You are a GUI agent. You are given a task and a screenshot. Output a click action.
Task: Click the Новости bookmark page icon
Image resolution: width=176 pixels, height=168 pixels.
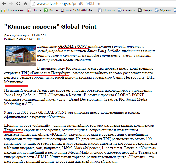[100, 10]
